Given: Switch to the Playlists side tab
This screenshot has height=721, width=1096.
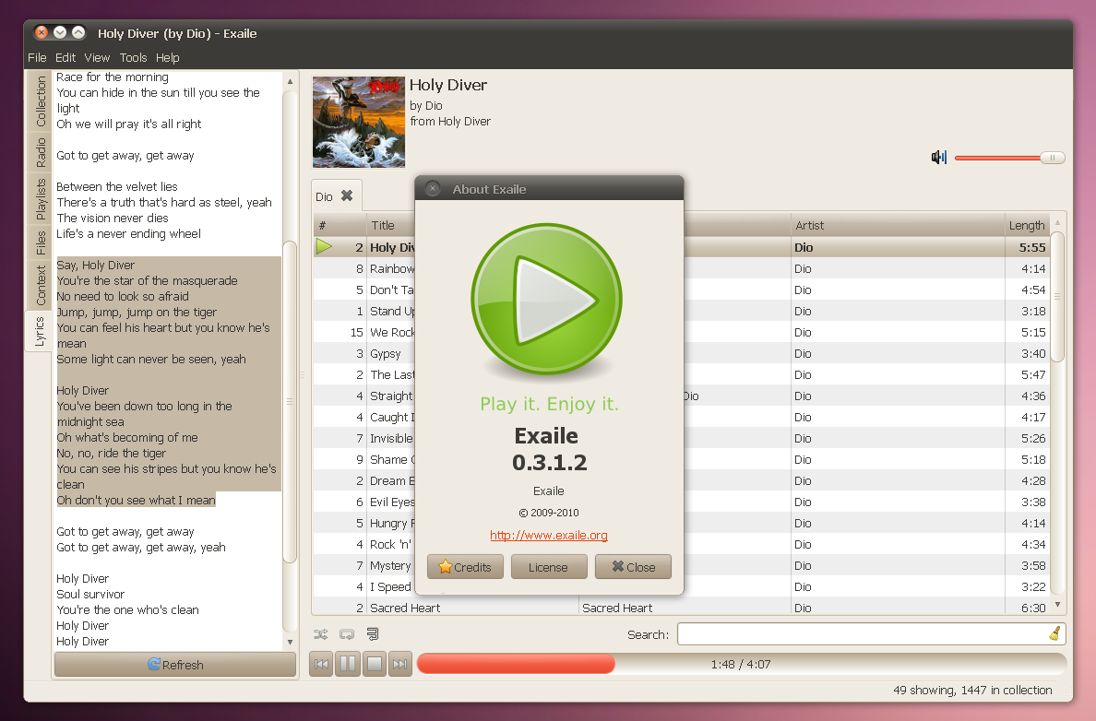Looking at the screenshot, I should [41, 198].
